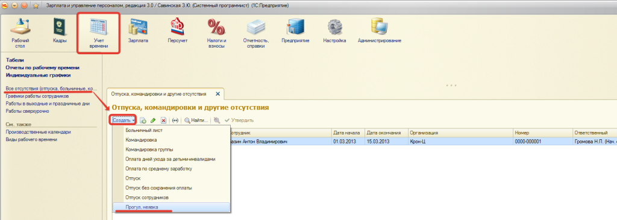This screenshot has height=220, width=617.
Task: Click the Крон-Ц organization cell
Action: tap(460, 141)
